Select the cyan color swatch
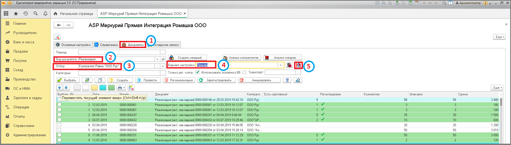Screen dimensions: 511x145 103,88
